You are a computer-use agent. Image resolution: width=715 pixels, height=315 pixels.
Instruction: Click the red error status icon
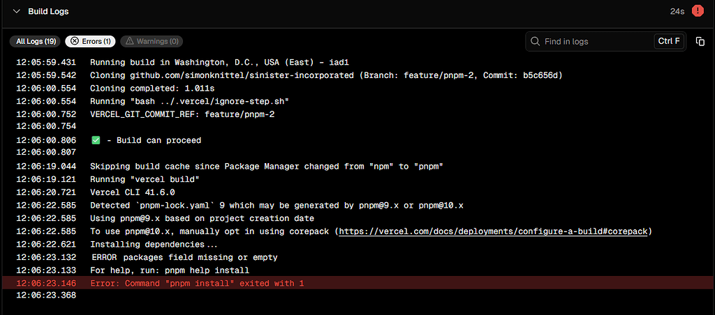point(697,11)
